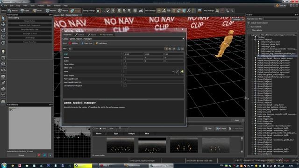Viewport: 299px width, 168px height.
Task: Select the List view radio in asset browser
Action: pos(93,129)
